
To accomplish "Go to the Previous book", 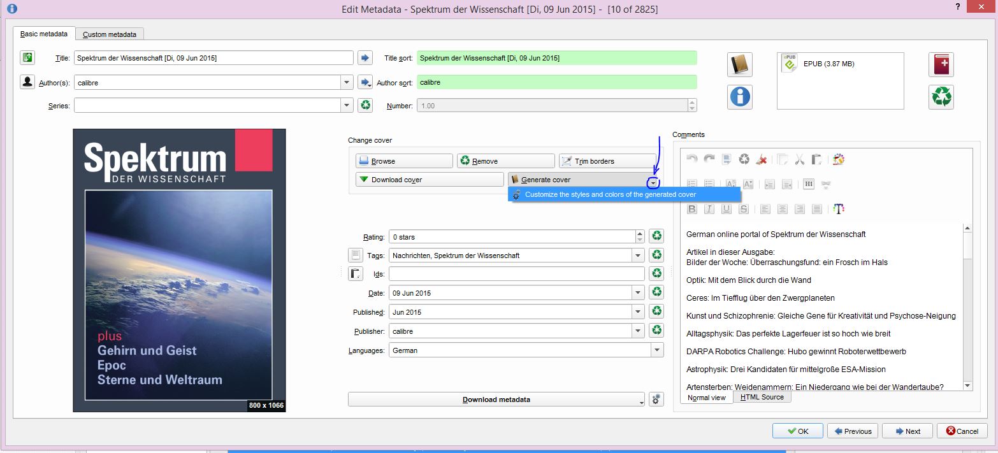I will click(x=853, y=431).
